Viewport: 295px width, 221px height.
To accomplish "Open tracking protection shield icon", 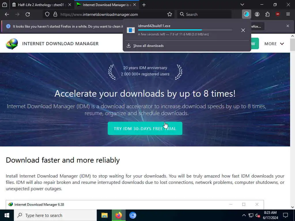I will point(47,14).
